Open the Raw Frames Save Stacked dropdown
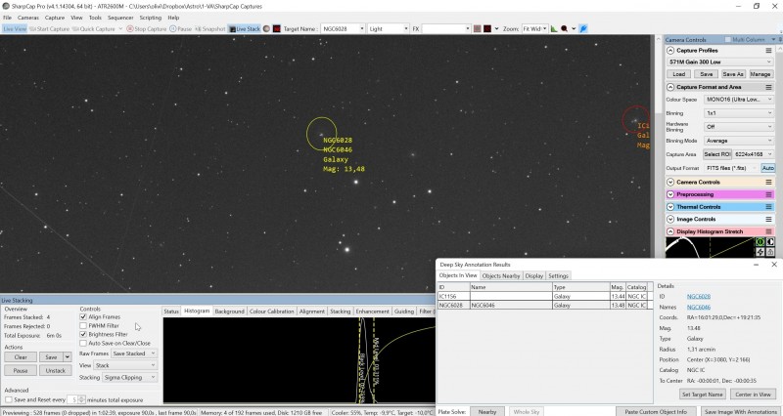This screenshot has width=783, height=416. pyautogui.click(x=134, y=354)
